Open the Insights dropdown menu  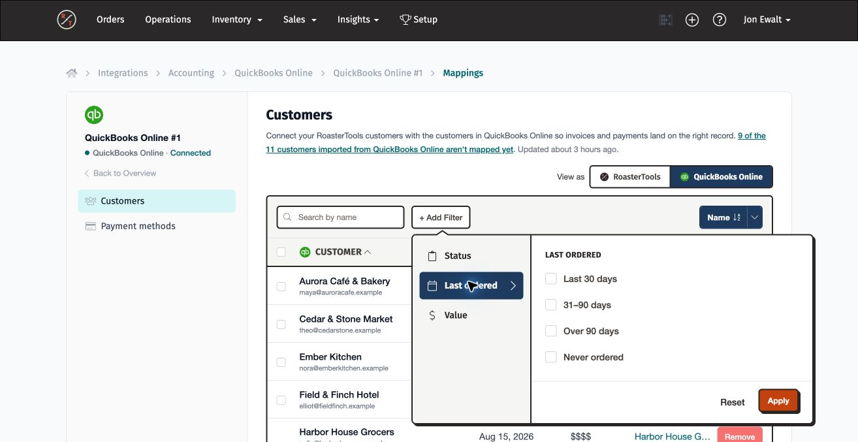[358, 20]
